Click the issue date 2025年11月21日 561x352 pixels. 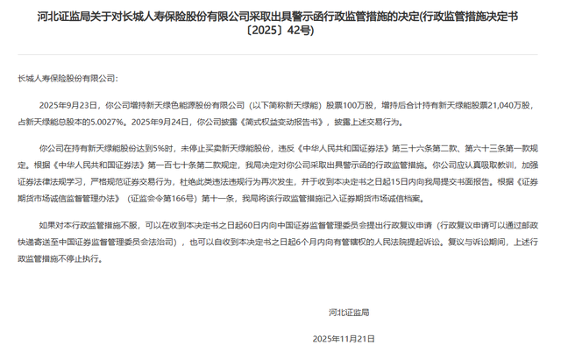tap(344, 339)
